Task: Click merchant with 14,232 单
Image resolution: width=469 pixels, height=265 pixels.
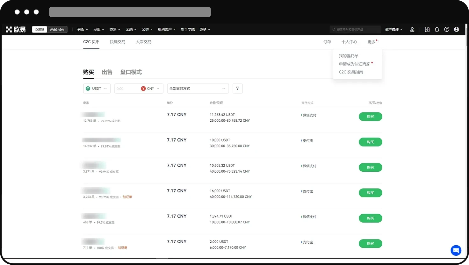Action: point(101,140)
